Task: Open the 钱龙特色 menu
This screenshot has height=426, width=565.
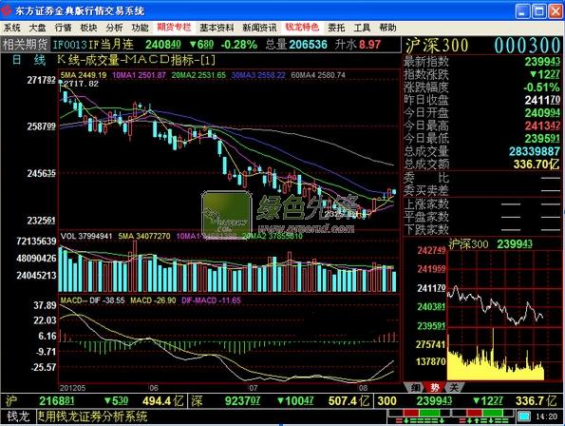Action: [302, 28]
